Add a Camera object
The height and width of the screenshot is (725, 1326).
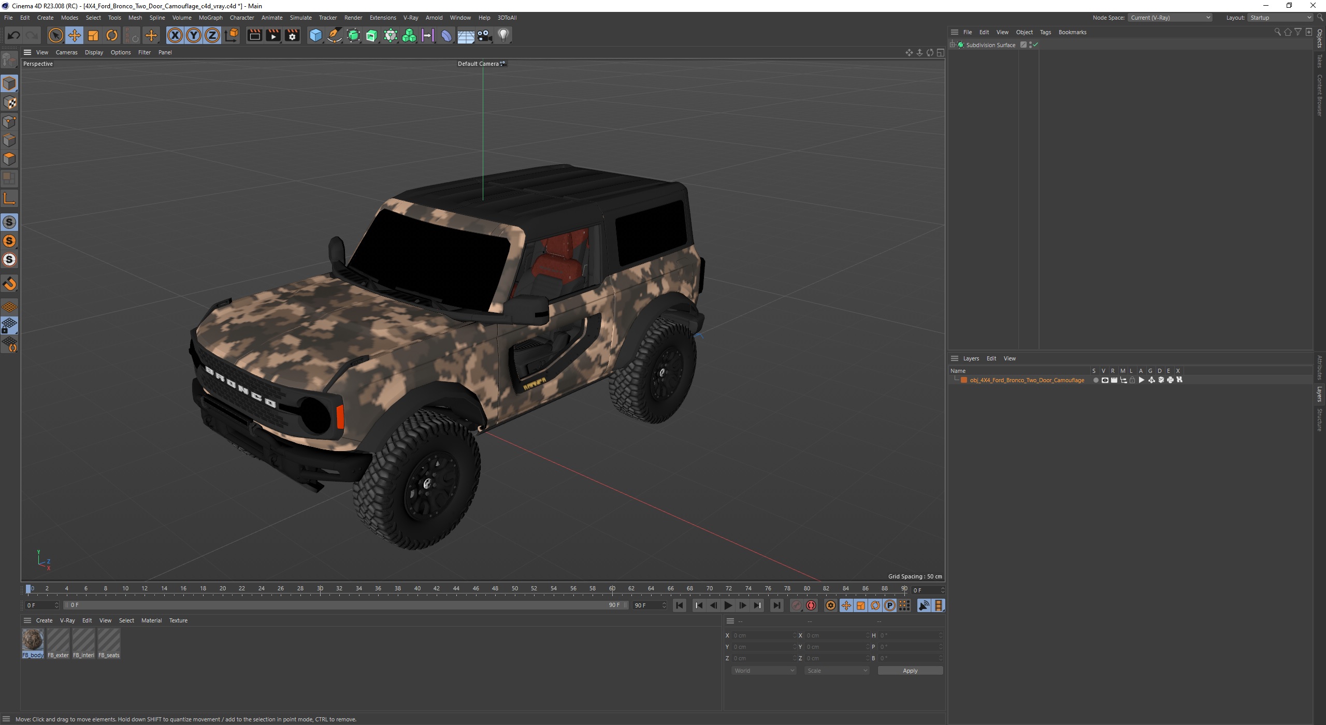point(484,35)
